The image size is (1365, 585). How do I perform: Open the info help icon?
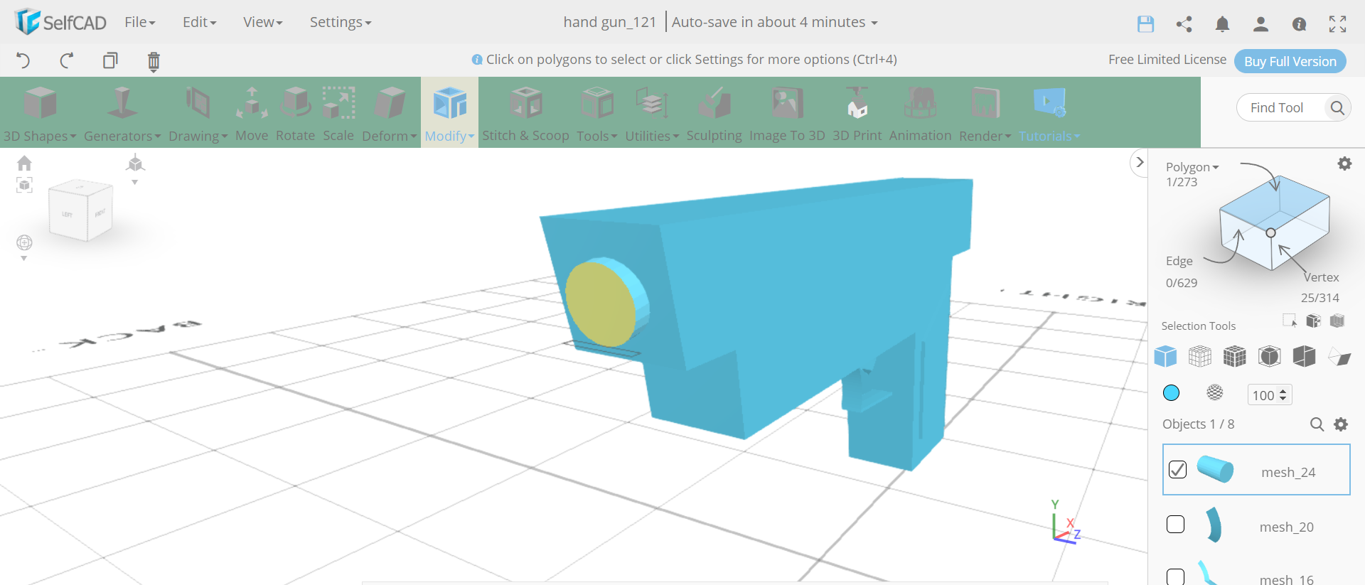tap(1299, 24)
